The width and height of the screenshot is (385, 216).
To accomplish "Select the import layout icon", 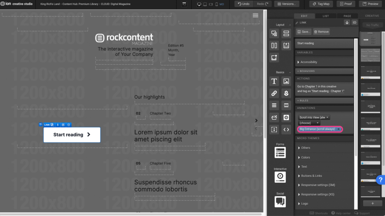I will point(286,45).
